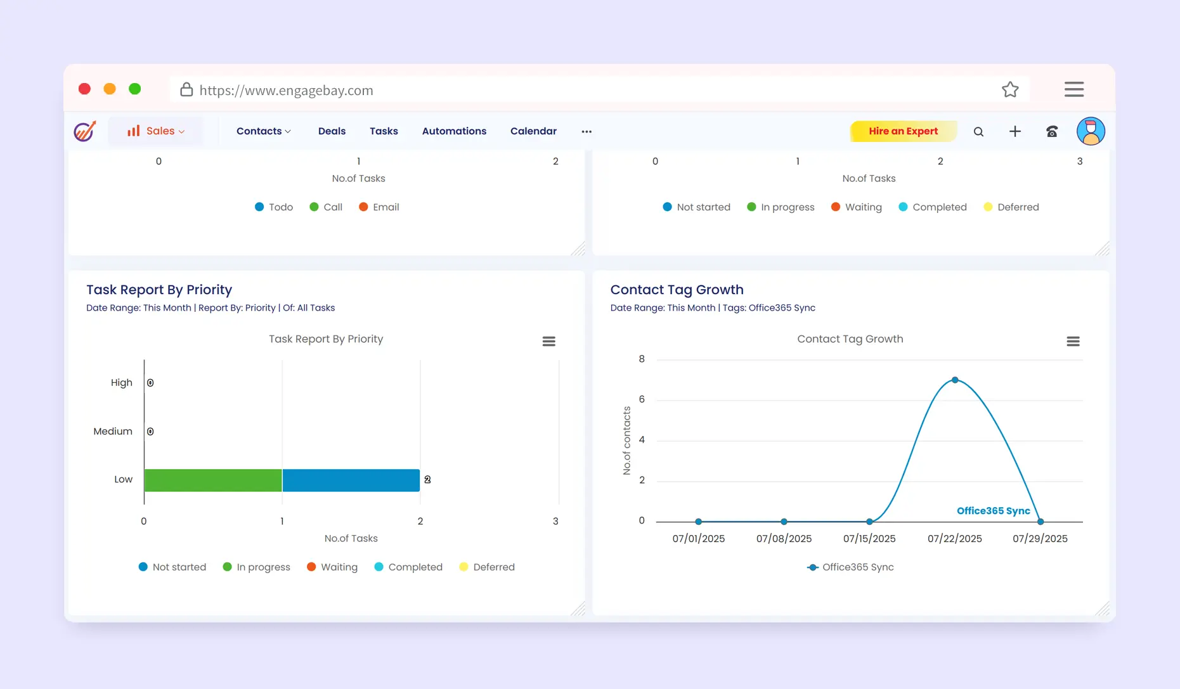Toggle the Todo legend series
Screen dimensions: 1180x689
(x=274, y=207)
